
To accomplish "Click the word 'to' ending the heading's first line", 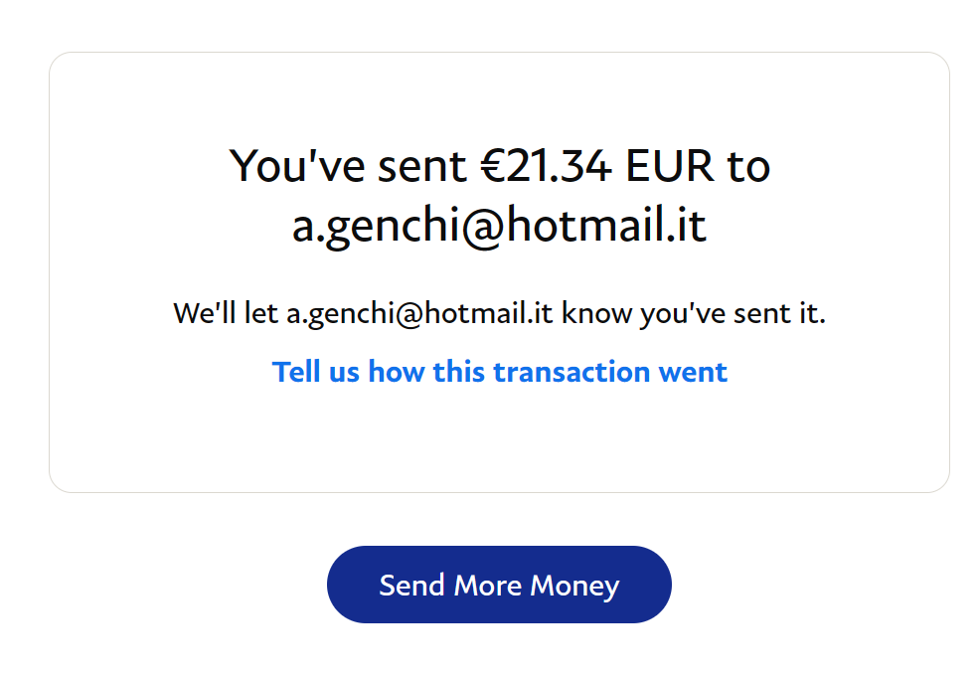I will [748, 167].
